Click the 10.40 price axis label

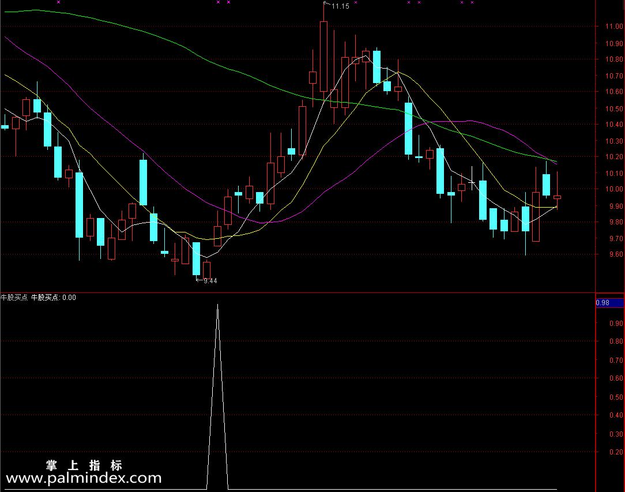point(614,125)
